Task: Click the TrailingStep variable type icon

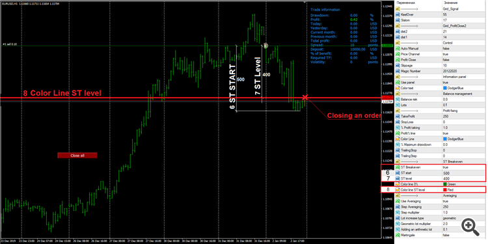Action: [397, 156]
